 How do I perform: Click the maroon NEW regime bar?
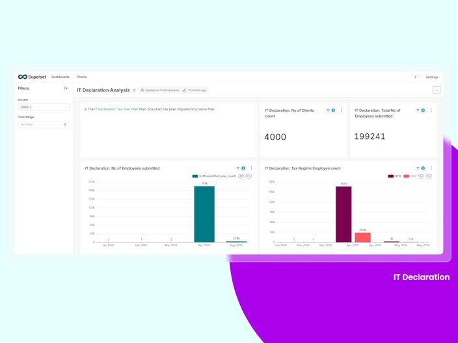click(x=343, y=214)
